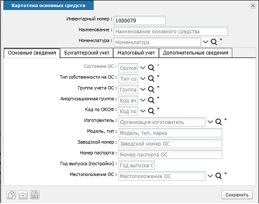Focus the Модель, тип input field
Screen dimensions: 259x204
coord(170,133)
